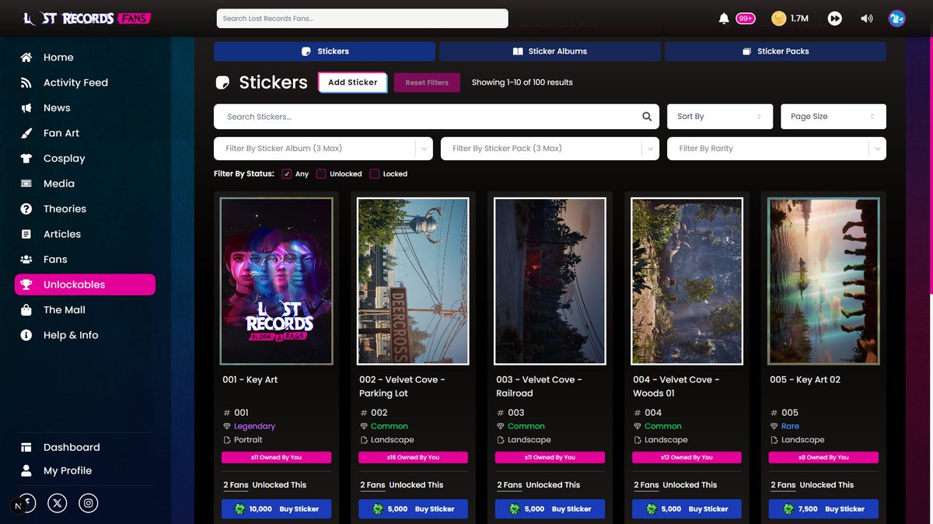Open Key Art 02 sticker image
This screenshot has height=524, width=933.
pos(823,281)
